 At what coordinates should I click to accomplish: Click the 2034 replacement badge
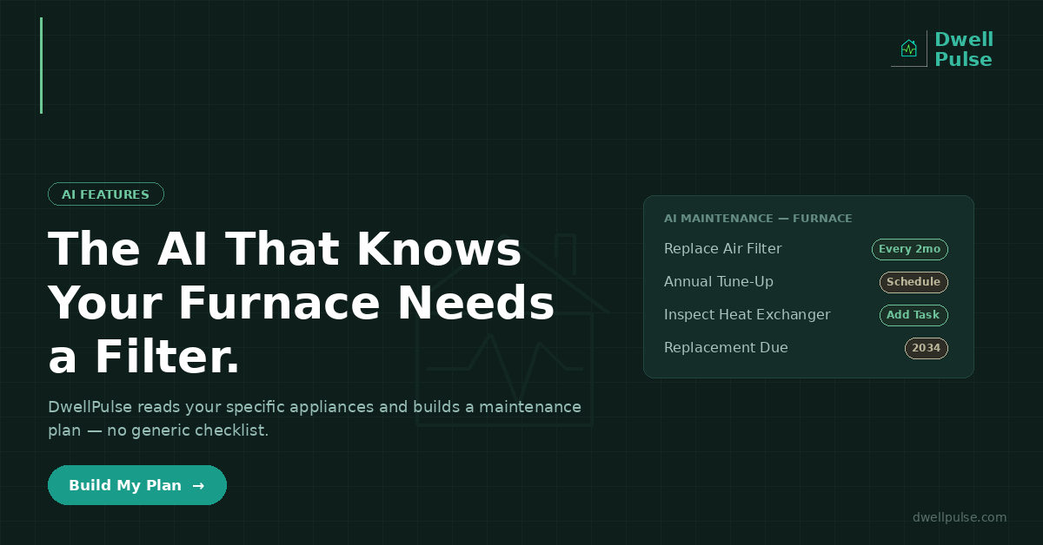pyautogui.click(x=927, y=348)
